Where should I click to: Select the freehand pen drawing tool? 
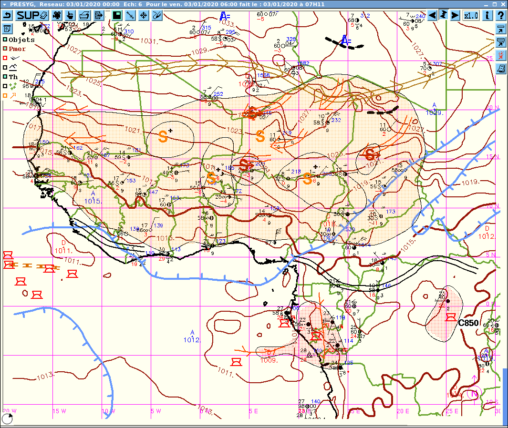click(157, 15)
